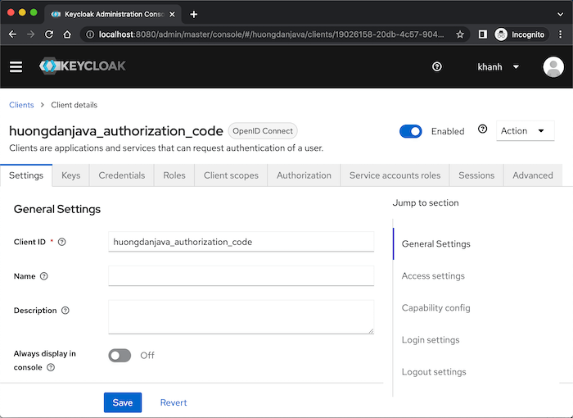The height and width of the screenshot is (418, 573).
Task: Open the Authorization tab
Action: [304, 175]
